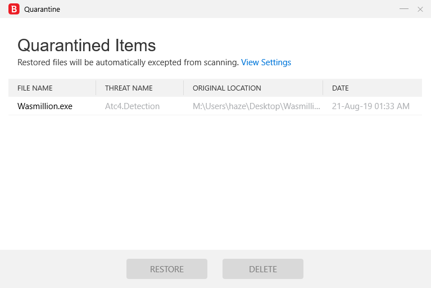Click the Bitdefender logo icon

tap(14, 9)
